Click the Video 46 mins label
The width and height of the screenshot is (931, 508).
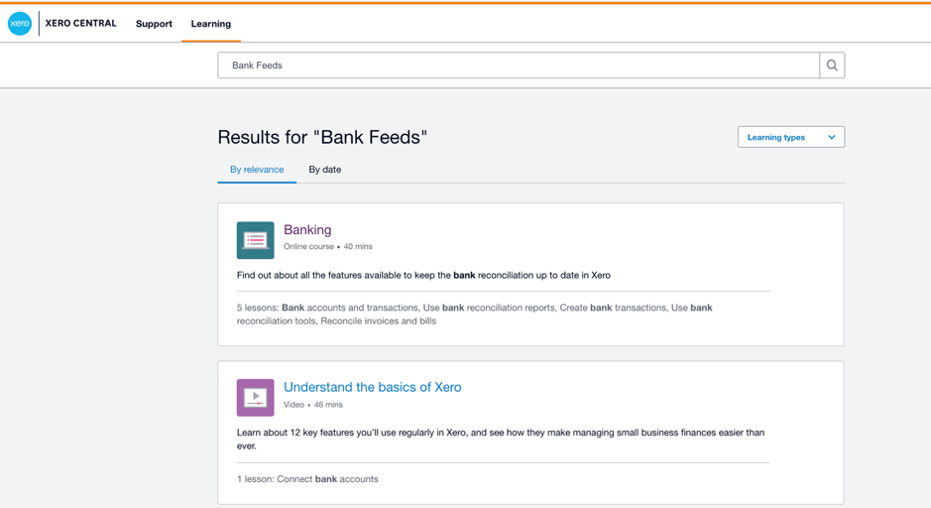tap(313, 405)
